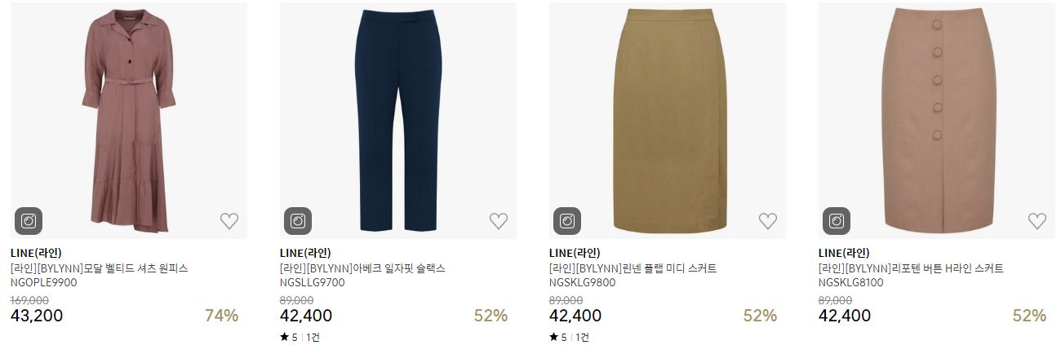
Task: Open the star rating review under the navy slacks
Action: pyautogui.click(x=300, y=337)
